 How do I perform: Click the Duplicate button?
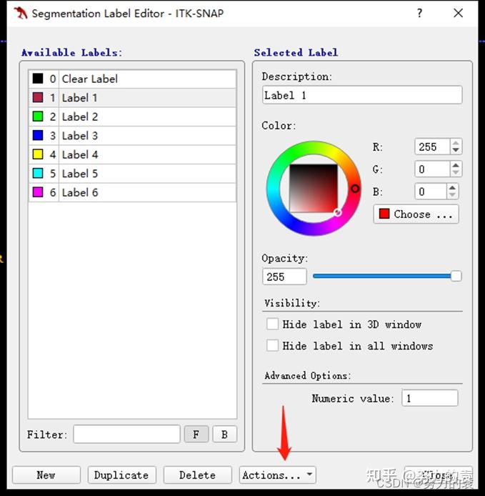pyautogui.click(x=121, y=475)
